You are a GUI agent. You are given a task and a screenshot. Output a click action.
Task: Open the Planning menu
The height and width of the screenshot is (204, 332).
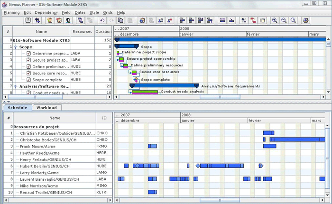point(12,12)
